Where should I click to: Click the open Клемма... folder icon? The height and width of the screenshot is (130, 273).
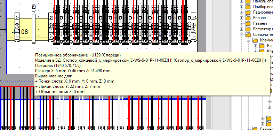[255, 40]
